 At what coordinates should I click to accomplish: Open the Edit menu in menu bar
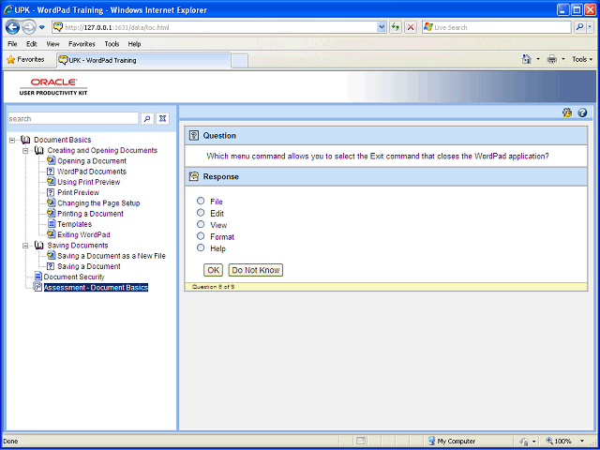click(x=31, y=44)
